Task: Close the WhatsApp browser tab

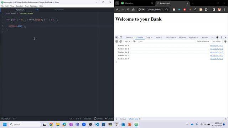Action: [152, 3]
